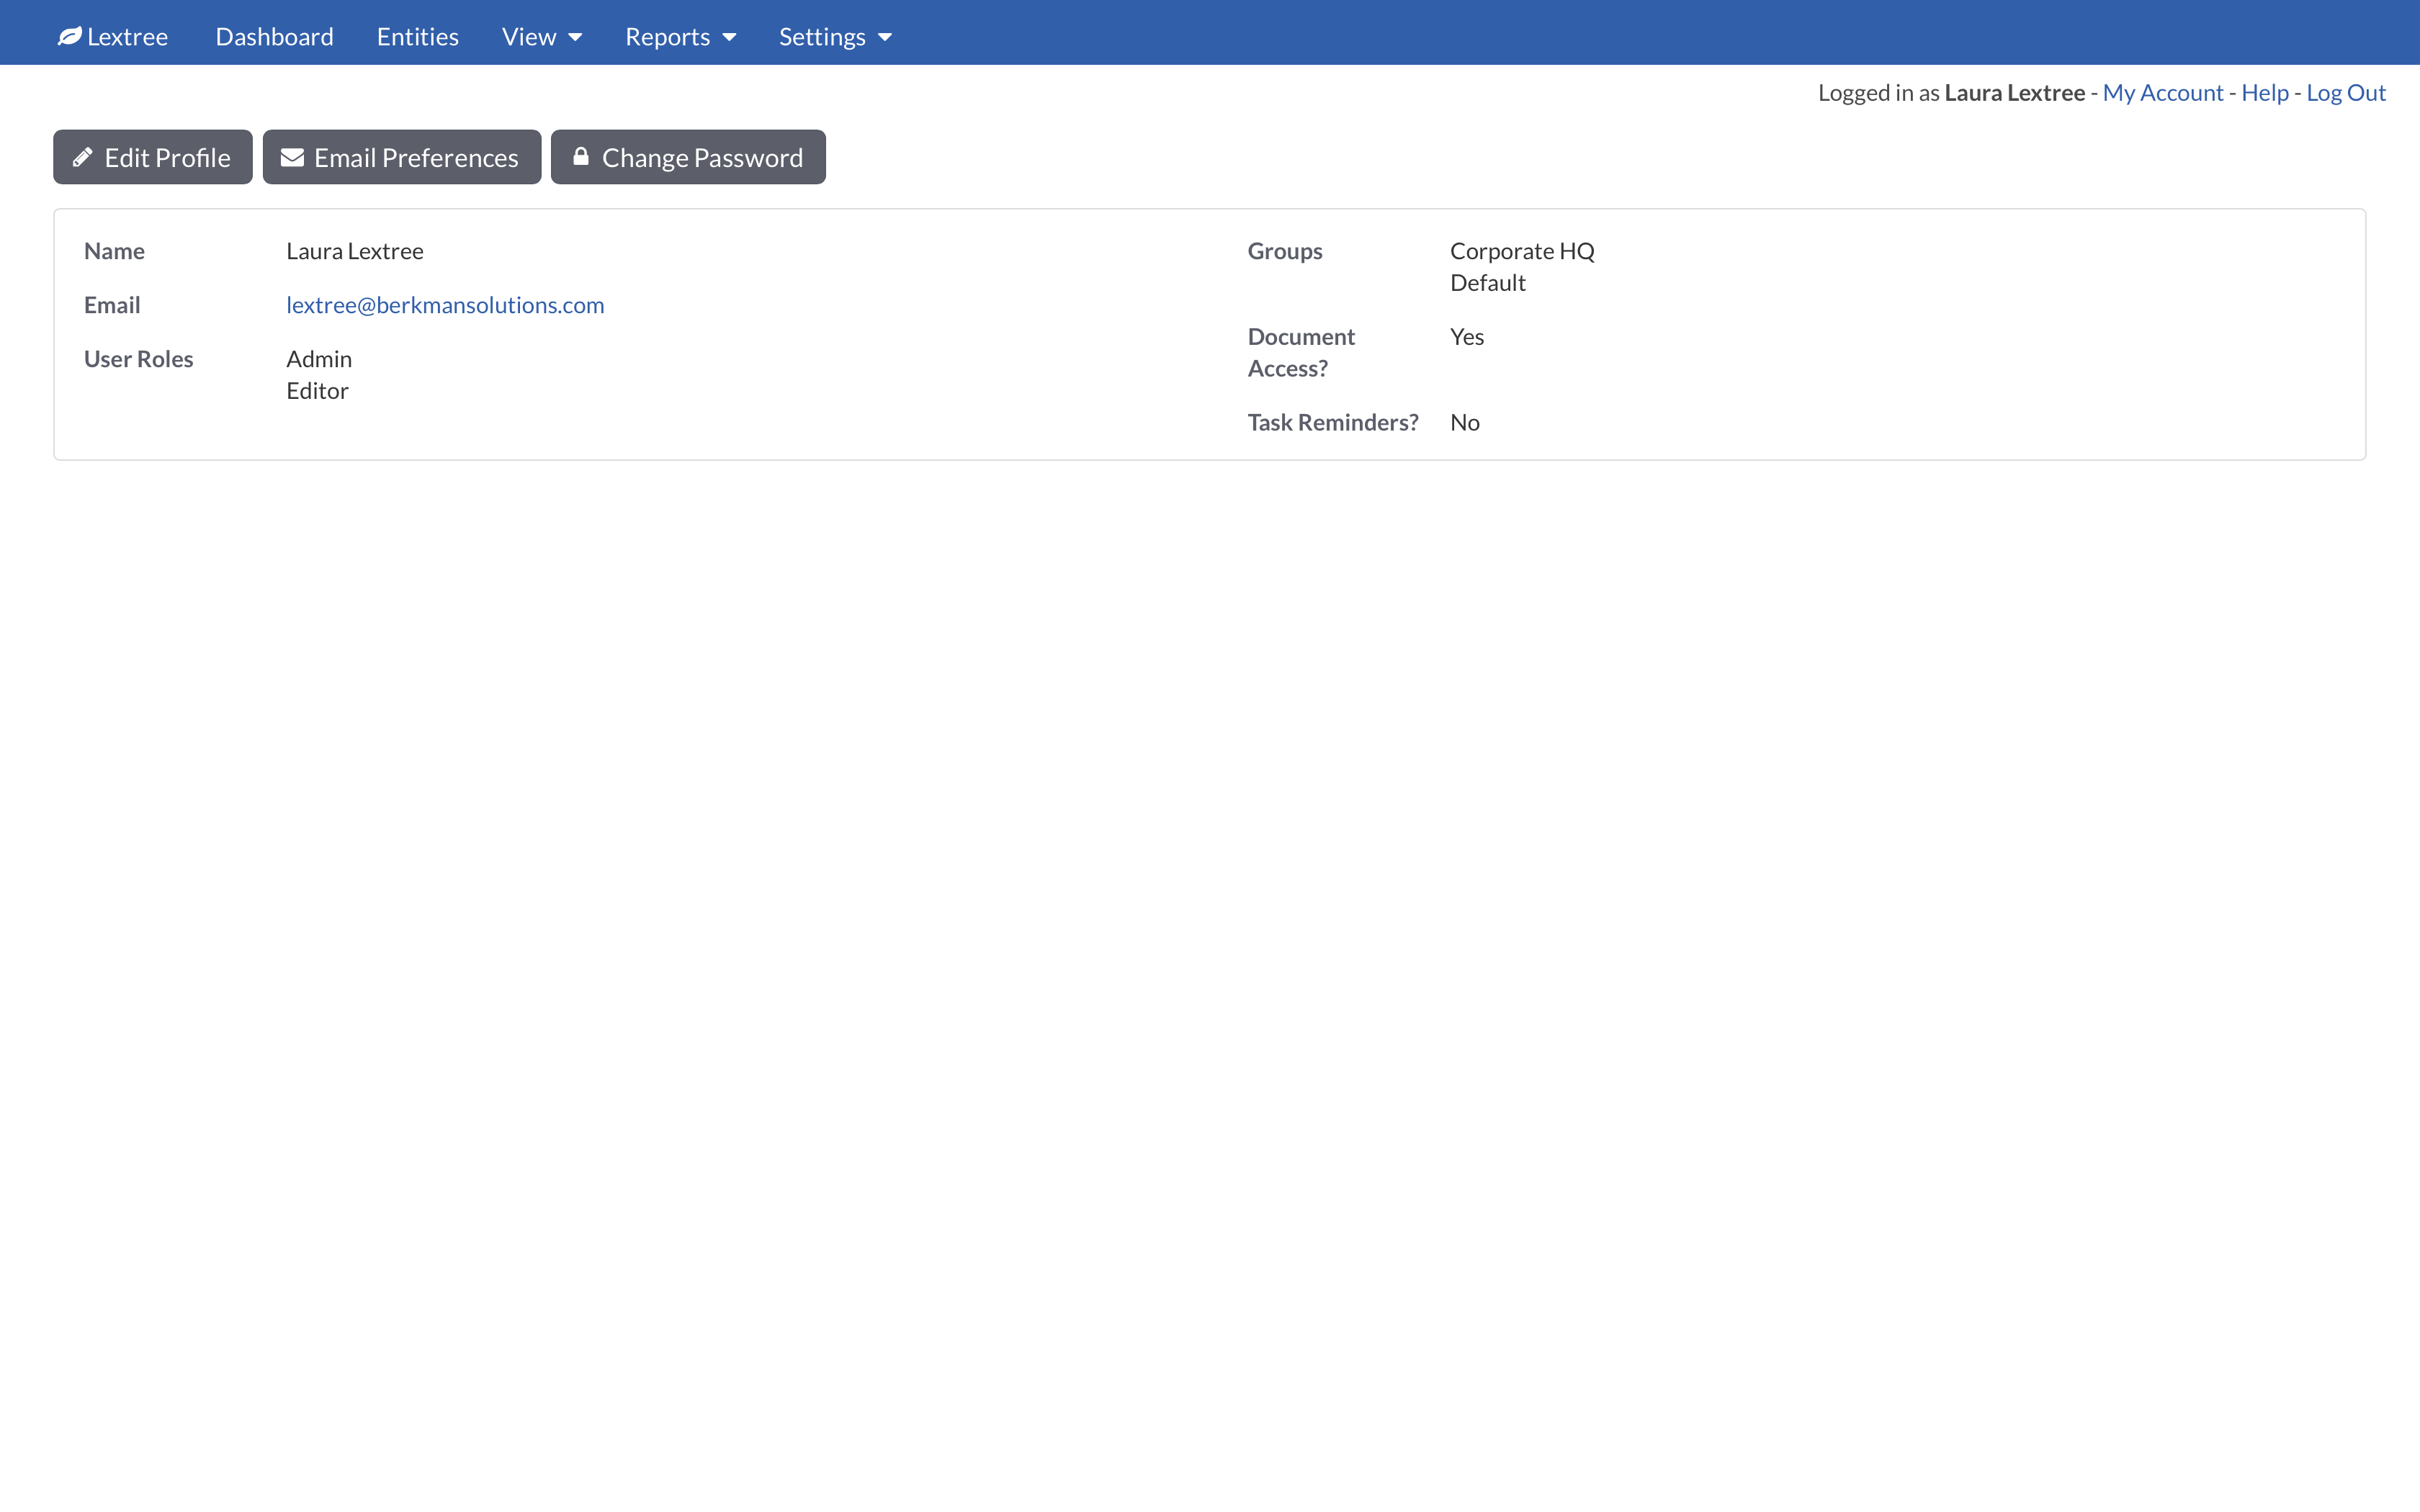The height and width of the screenshot is (1512, 2420).
Task: Open the Email Preferences button label
Action: point(416,157)
